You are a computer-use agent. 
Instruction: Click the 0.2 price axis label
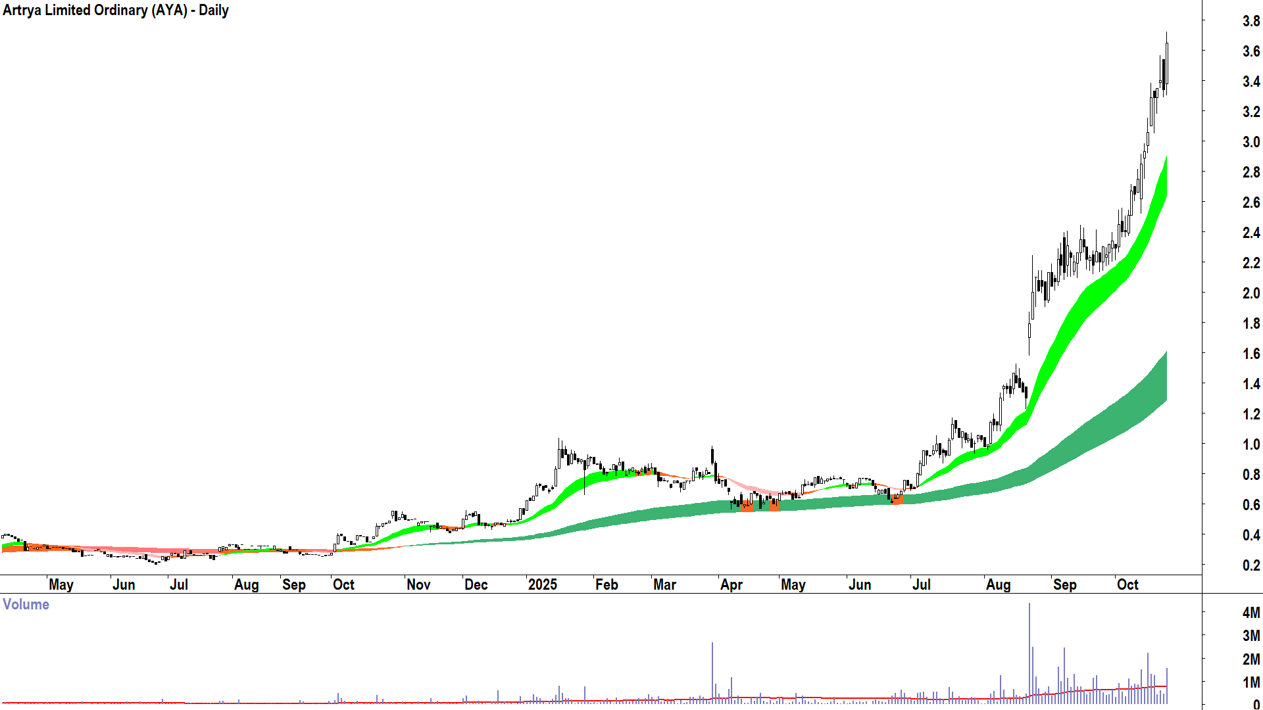[1251, 565]
